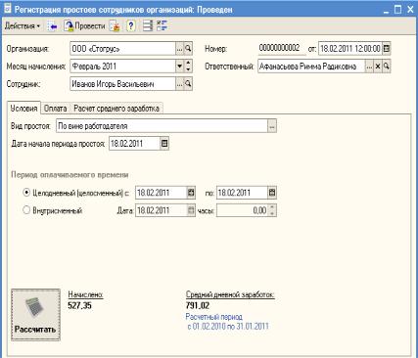Click the Ответственный field Афанасьева Римма Радиковна
The width and height of the screenshot is (418, 358).
311,67
